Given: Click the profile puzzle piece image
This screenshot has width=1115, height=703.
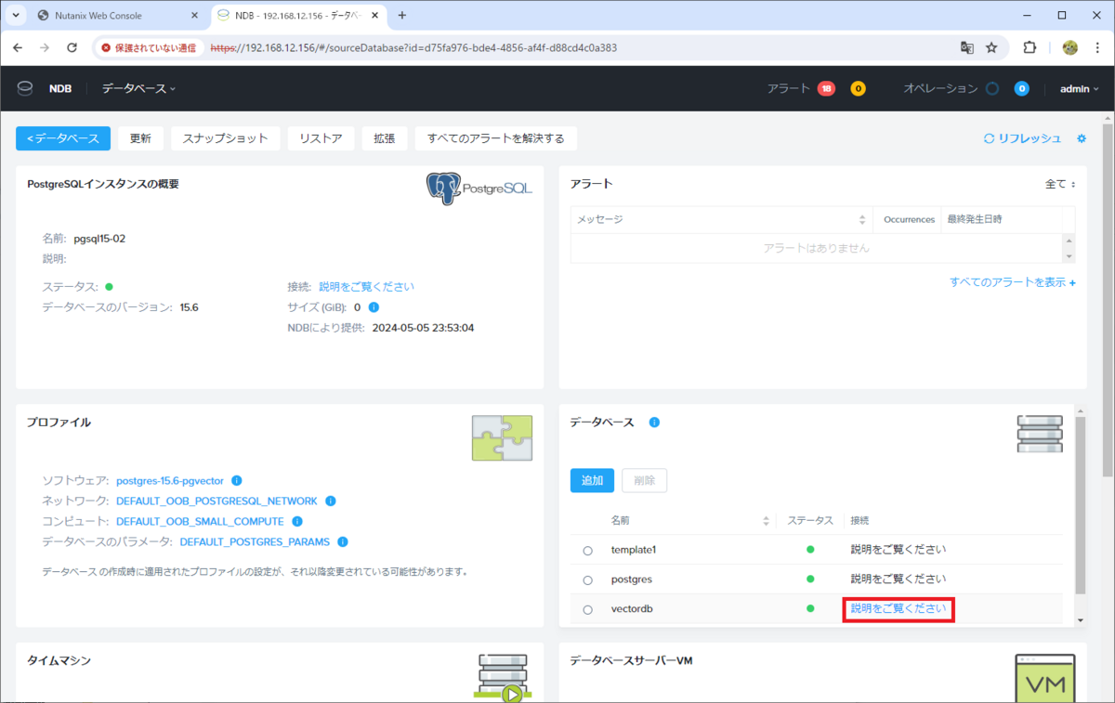Looking at the screenshot, I should (x=502, y=438).
